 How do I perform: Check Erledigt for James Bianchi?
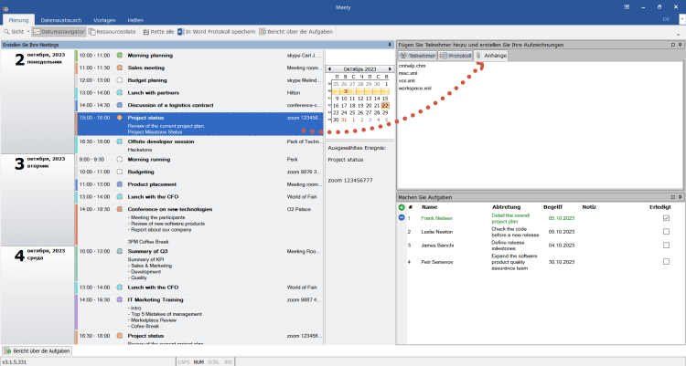[x=666, y=245]
